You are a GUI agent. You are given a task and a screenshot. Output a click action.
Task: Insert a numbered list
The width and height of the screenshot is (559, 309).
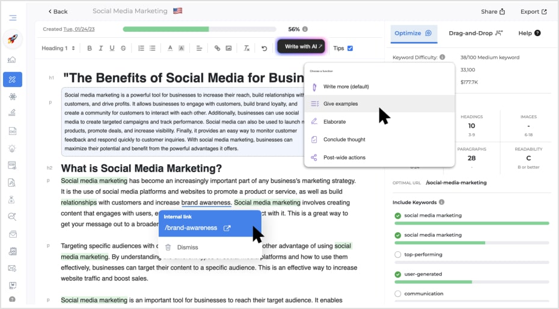pyautogui.click(x=141, y=48)
